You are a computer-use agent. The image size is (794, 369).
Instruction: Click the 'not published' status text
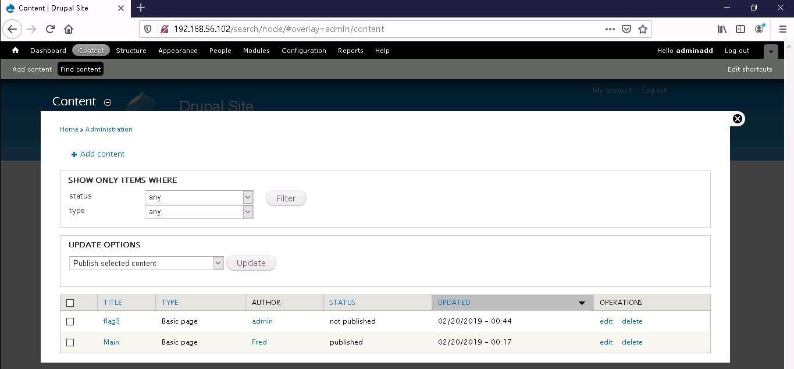[x=353, y=321]
